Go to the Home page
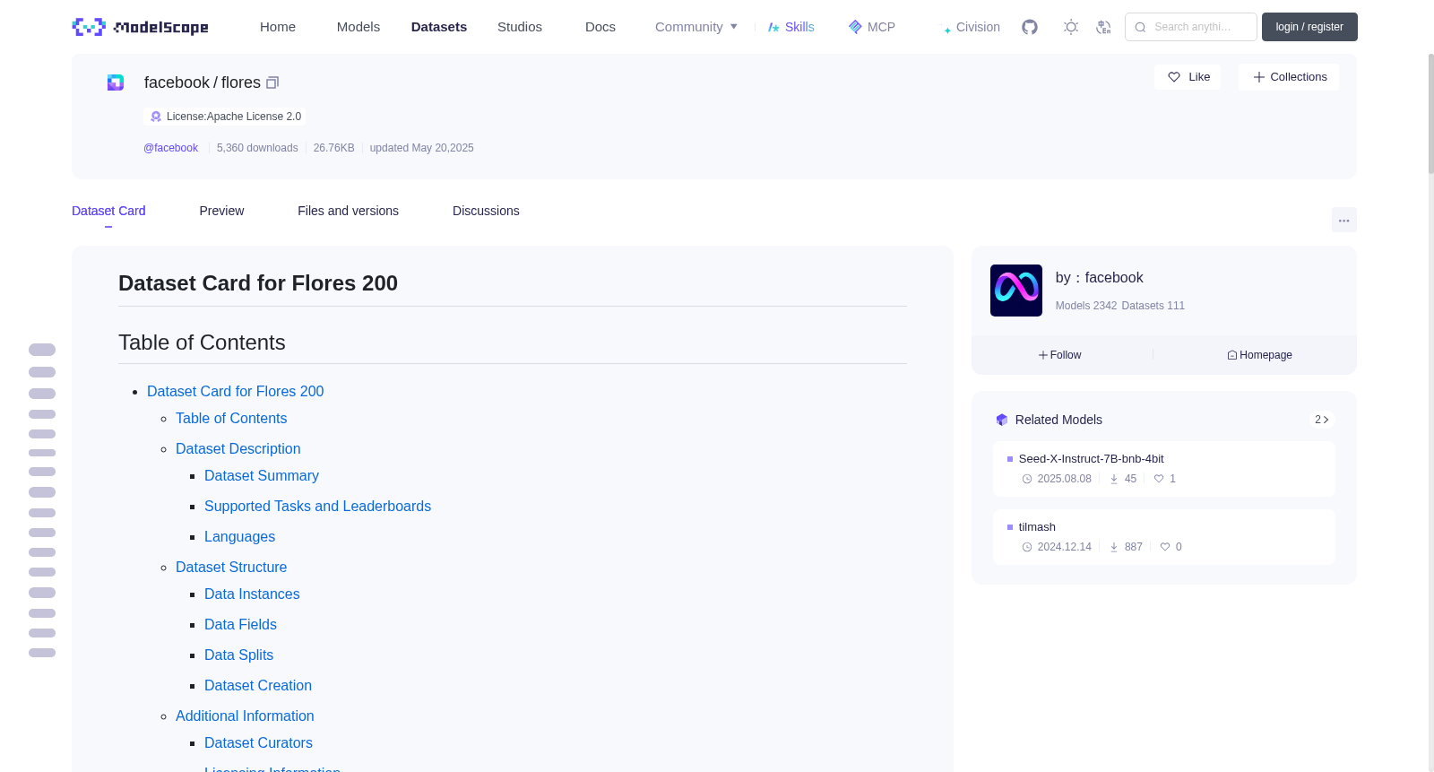Image resolution: width=1434 pixels, height=772 pixels. 278,27
